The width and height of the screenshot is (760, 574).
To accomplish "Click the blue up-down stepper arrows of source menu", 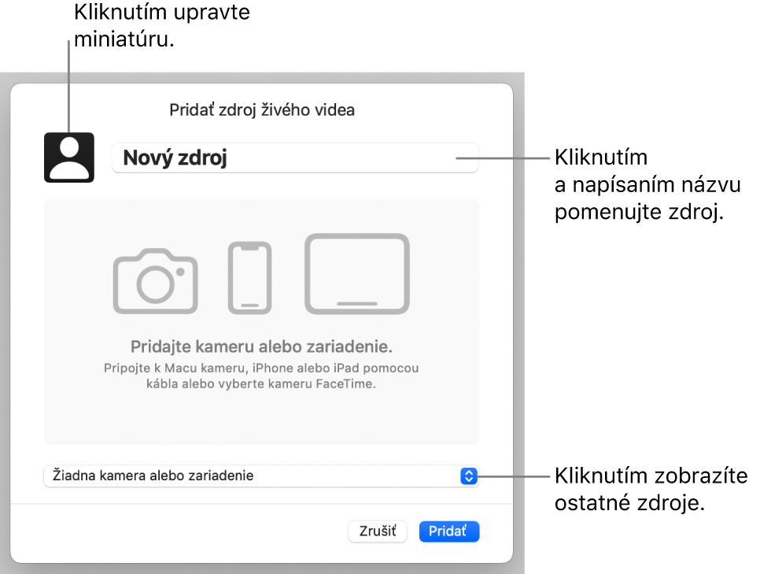I will point(469,476).
